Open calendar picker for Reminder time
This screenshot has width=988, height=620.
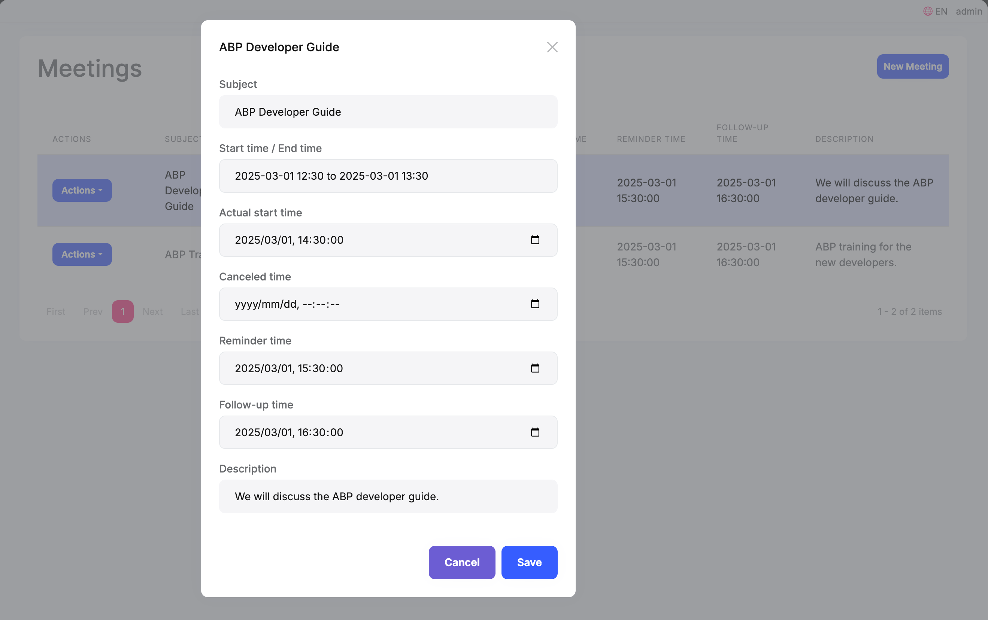(535, 368)
